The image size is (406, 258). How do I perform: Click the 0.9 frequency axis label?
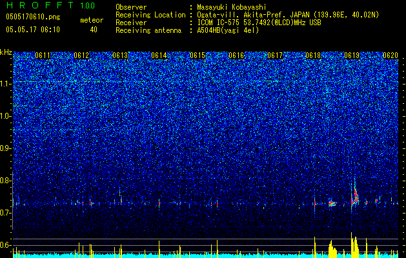[6, 148]
